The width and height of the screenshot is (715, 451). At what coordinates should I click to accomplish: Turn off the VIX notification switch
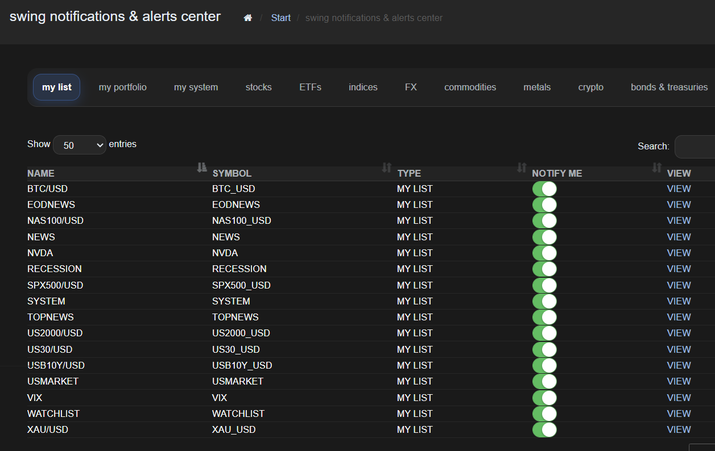pyautogui.click(x=544, y=398)
